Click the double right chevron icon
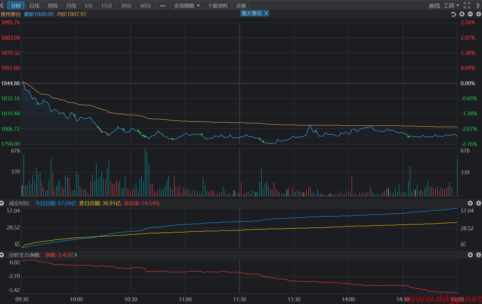This screenshot has width=482, height=304. pos(478,6)
